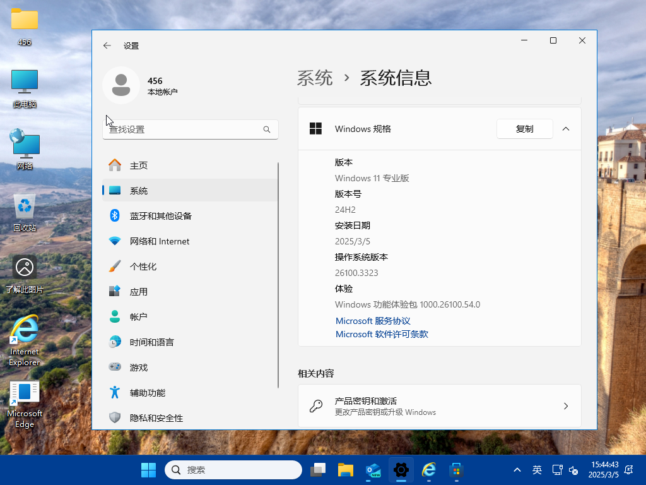Click the Windows 11 专业版 edition text
This screenshot has height=485, width=646.
click(372, 178)
